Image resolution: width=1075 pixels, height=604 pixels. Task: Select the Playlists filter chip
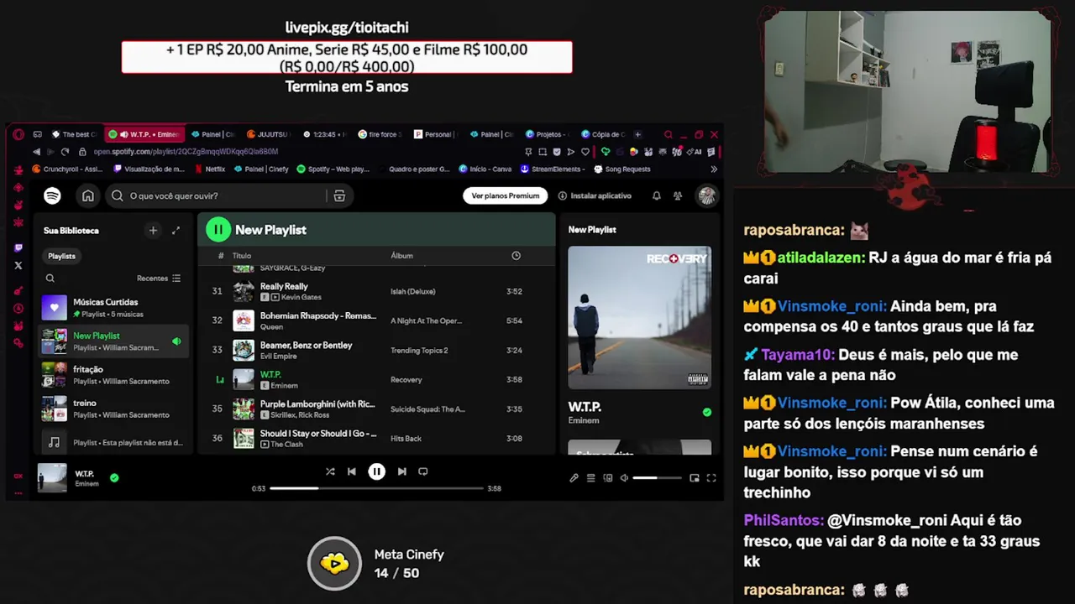(x=61, y=256)
